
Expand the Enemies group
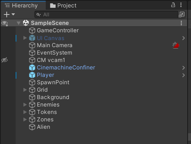tap(25, 105)
